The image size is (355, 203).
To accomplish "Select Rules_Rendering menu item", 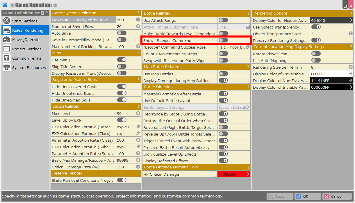I will point(26,30).
